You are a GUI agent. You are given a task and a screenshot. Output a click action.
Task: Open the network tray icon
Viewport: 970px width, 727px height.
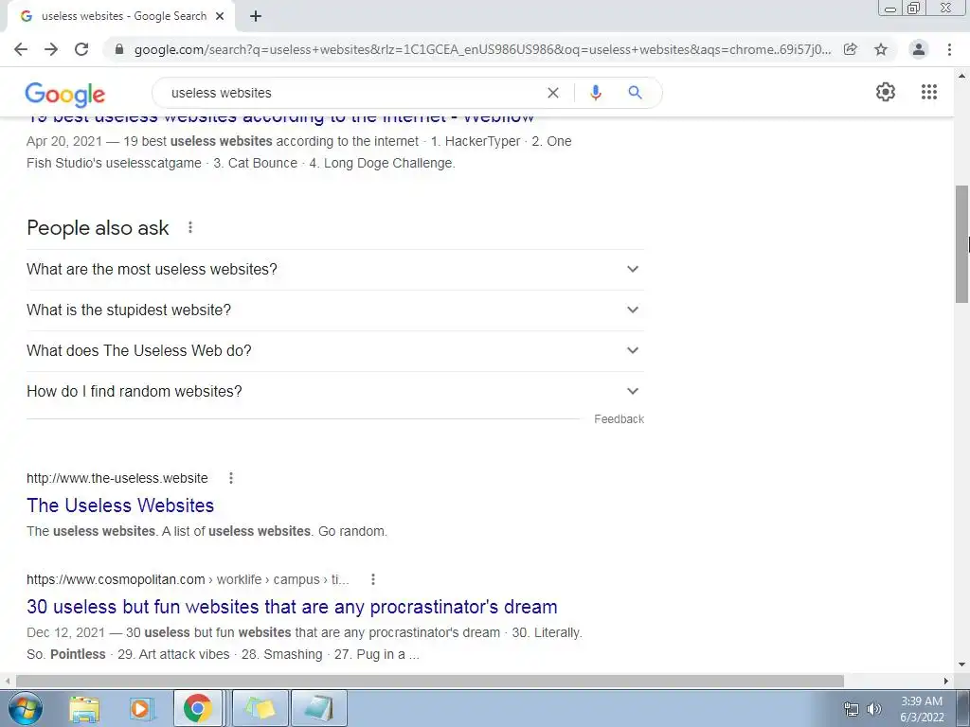click(x=852, y=709)
